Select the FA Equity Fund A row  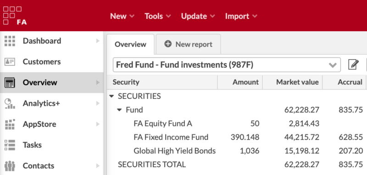pyautogui.click(x=237, y=123)
